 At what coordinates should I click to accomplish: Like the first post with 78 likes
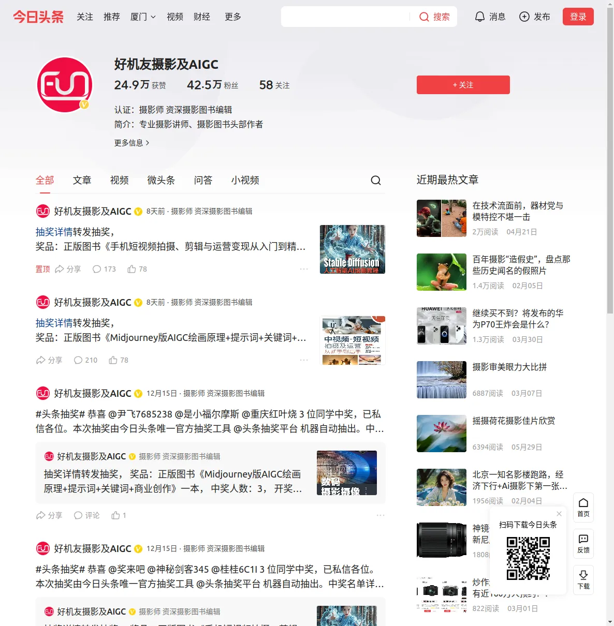pos(137,269)
